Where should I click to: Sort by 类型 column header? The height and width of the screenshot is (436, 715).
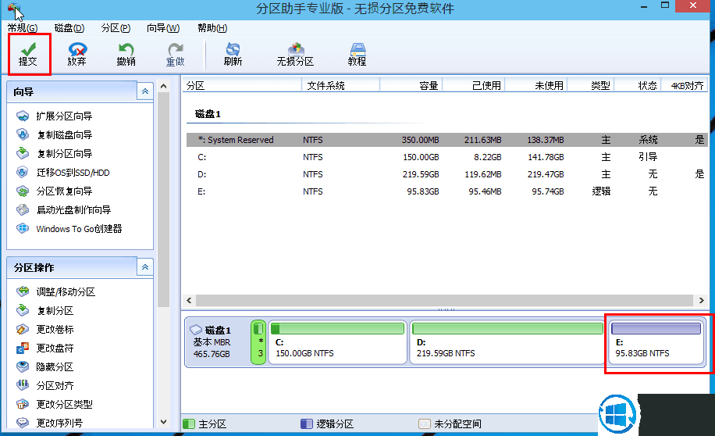tap(591, 85)
